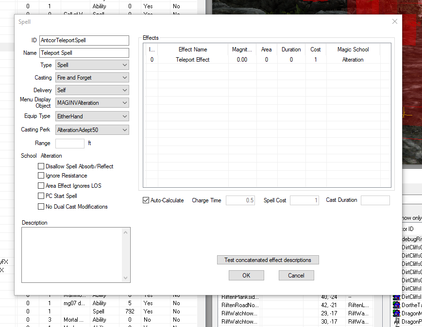Click into the Range input field

click(x=70, y=143)
